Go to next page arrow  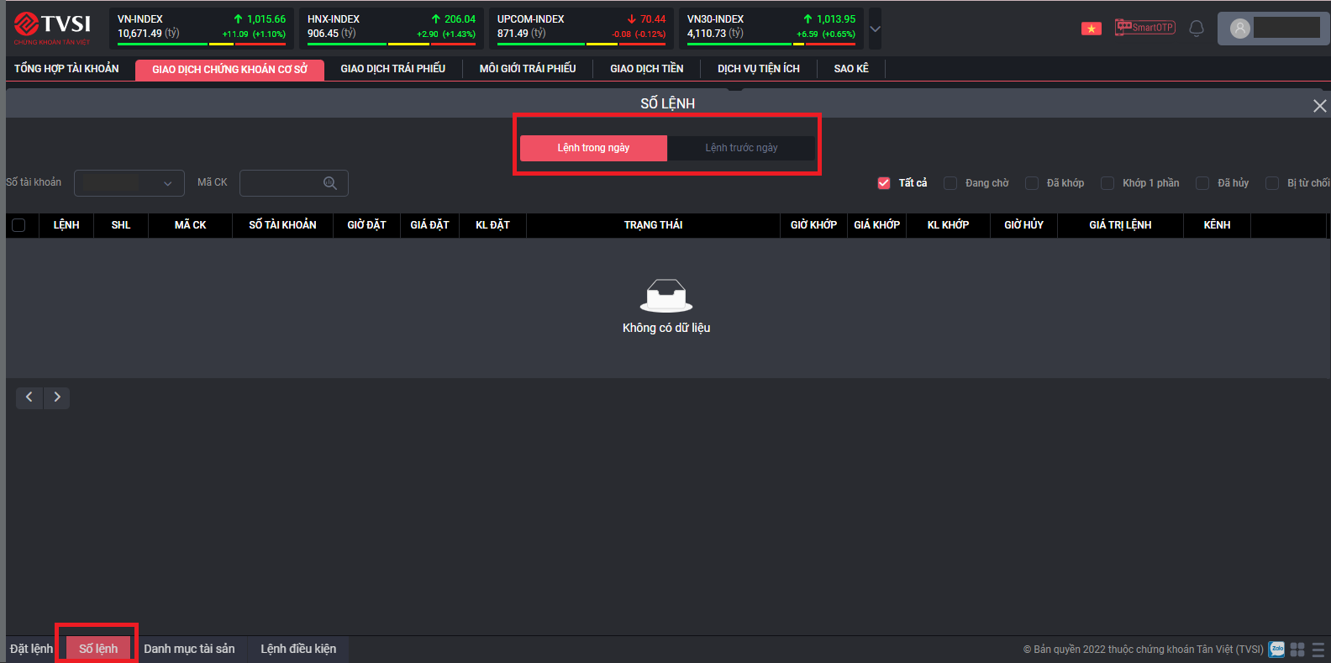pos(57,397)
